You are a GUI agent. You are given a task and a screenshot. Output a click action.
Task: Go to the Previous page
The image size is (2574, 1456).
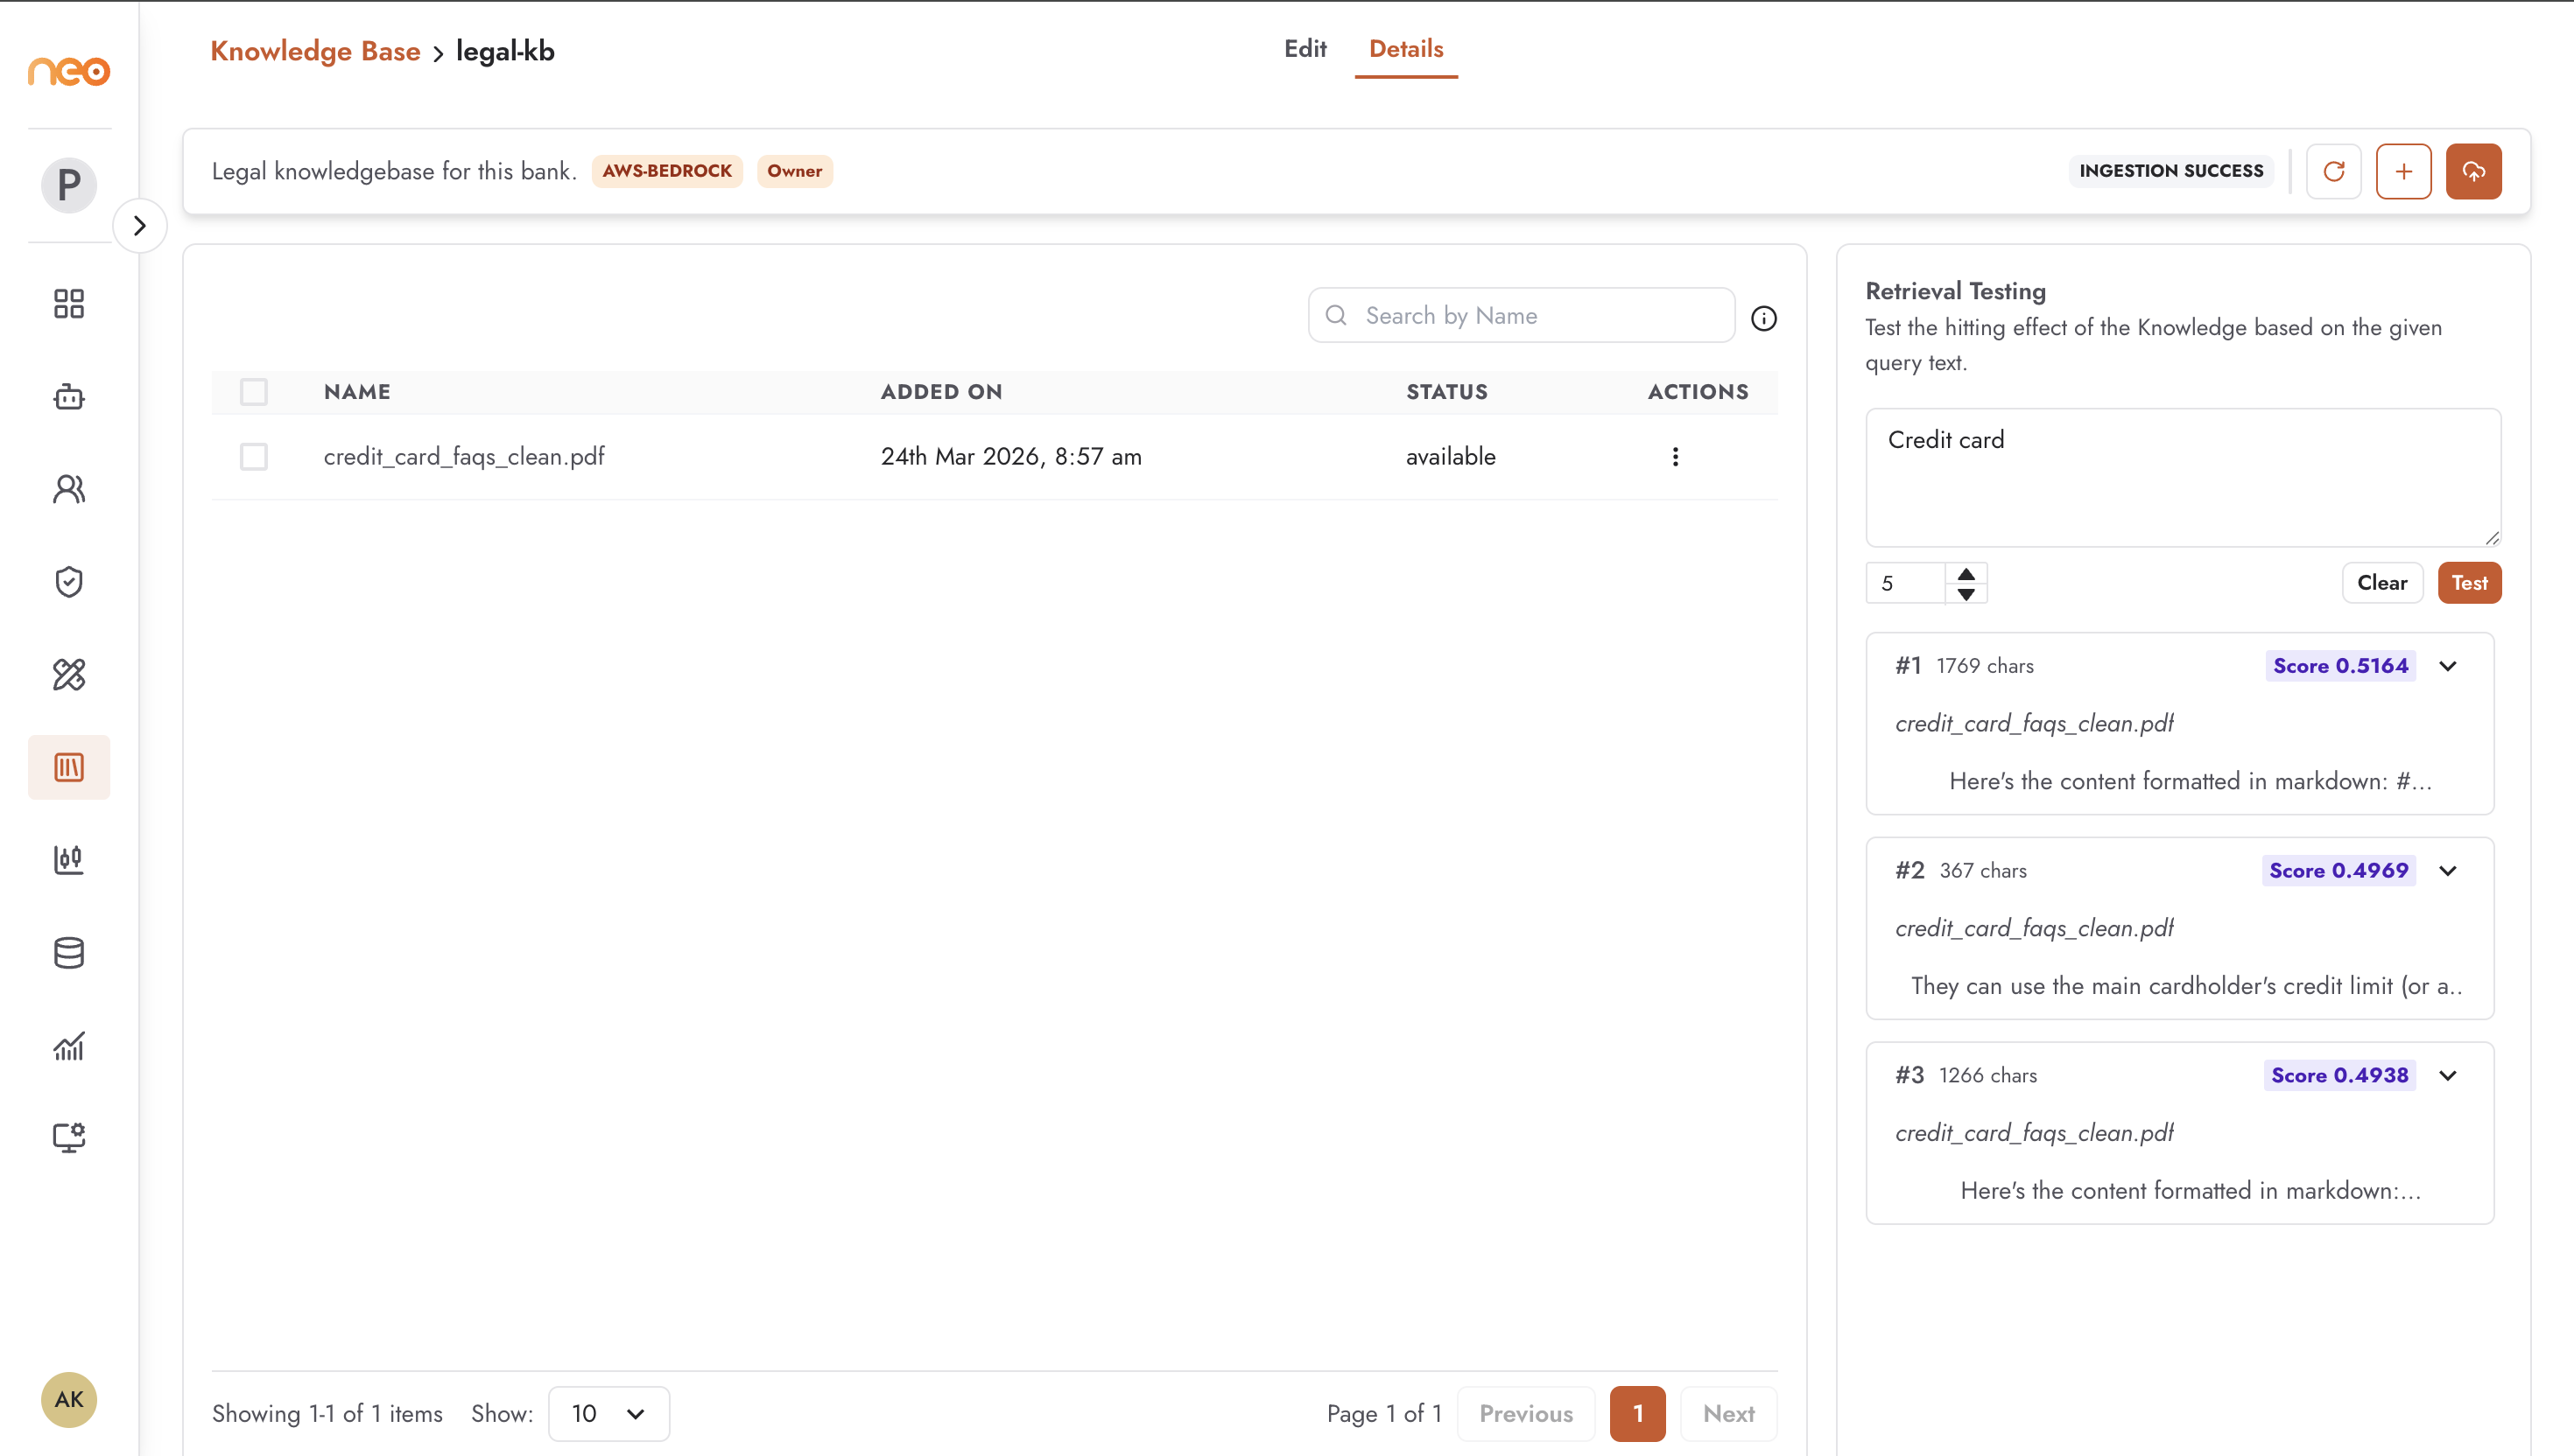pyautogui.click(x=1527, y=1414)
